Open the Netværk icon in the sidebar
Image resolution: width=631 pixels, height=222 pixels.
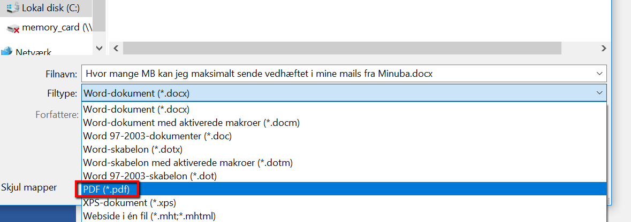(6, 51)
